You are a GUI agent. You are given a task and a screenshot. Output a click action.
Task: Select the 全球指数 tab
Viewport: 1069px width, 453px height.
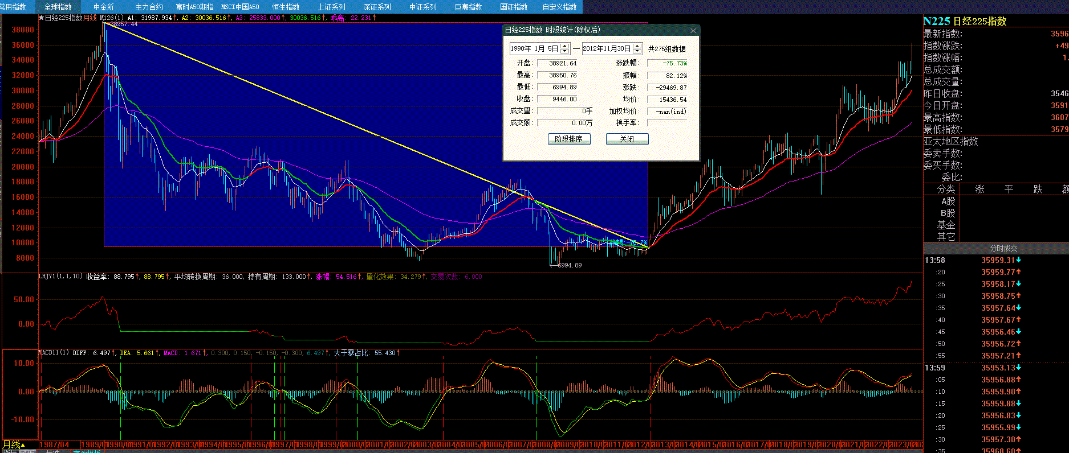(58, 7)
